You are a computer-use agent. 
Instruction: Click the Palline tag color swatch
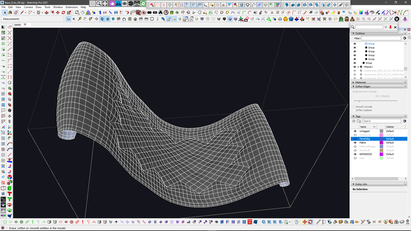tap(381, 142)
